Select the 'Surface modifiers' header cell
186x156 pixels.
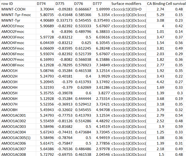[x=129, y=4]
